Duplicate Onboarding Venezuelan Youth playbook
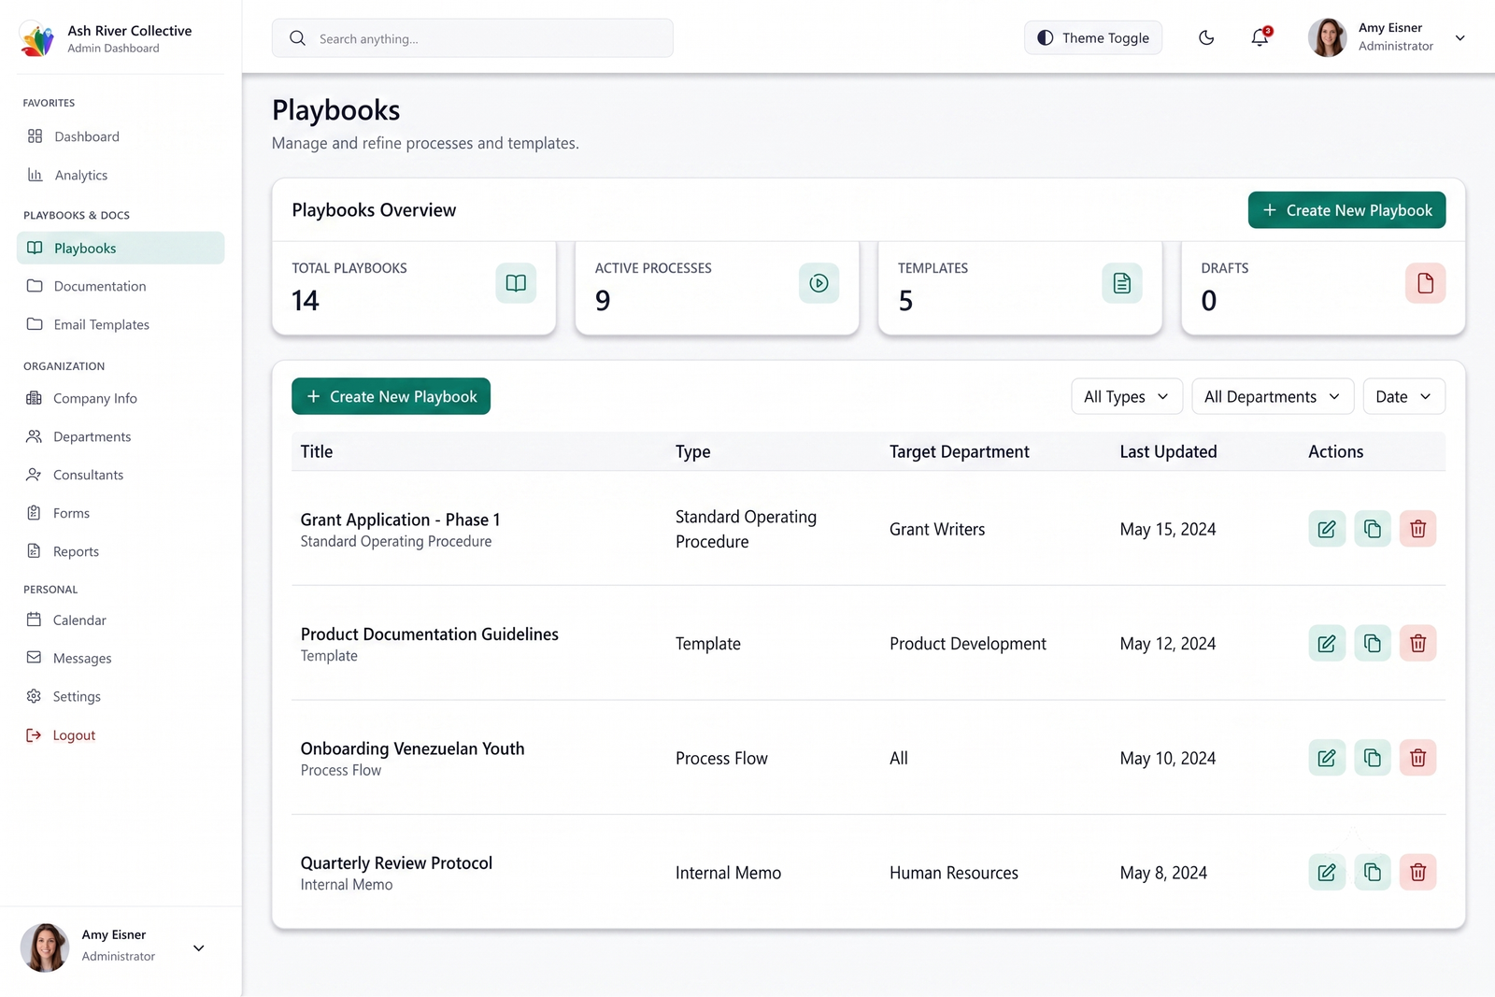The image size is (1495, 997). tap(1373, 758)
